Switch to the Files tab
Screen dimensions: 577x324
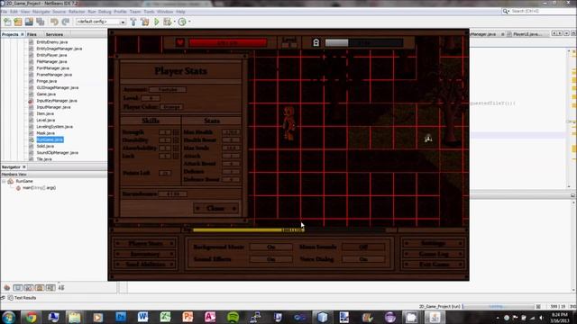pyautogui.click(x=32, y=34)
